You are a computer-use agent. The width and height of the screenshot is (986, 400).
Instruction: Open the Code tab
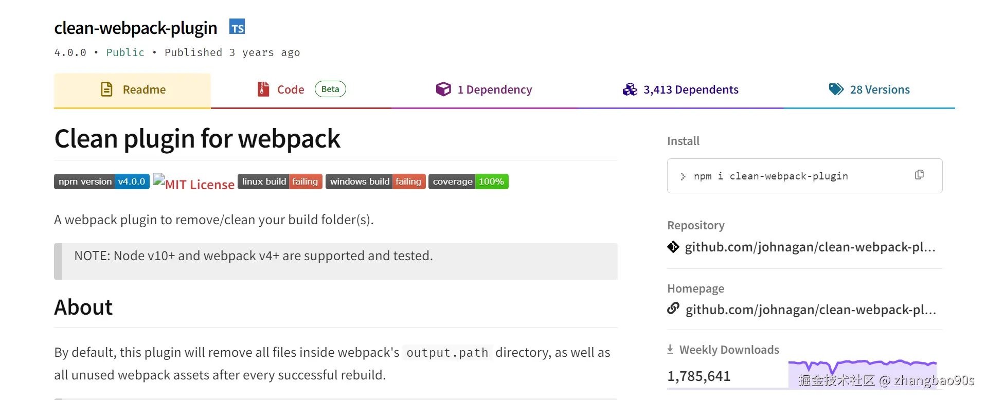coord(291,90)
